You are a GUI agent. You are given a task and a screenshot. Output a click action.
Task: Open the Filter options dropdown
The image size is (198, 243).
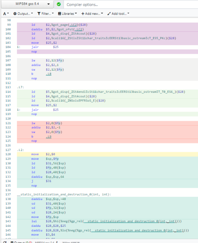coord(46,14)
